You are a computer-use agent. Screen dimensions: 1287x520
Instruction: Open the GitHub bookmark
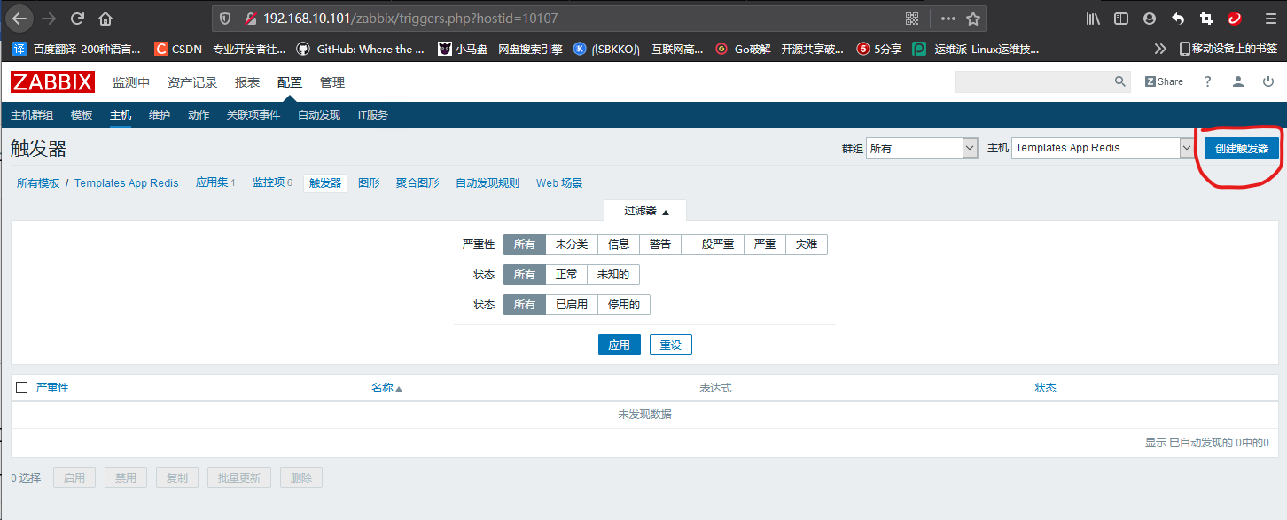(360, 49)
